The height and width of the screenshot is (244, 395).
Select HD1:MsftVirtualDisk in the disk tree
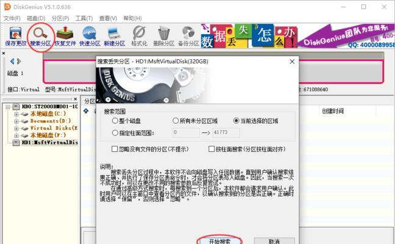tap(50, 143)
